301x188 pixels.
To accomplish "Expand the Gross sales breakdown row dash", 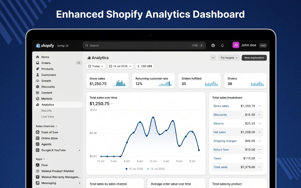I will pyautogui.click(x=260, y=106).
